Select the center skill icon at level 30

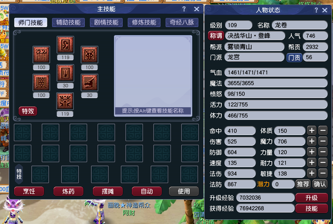tap(65, 73)
